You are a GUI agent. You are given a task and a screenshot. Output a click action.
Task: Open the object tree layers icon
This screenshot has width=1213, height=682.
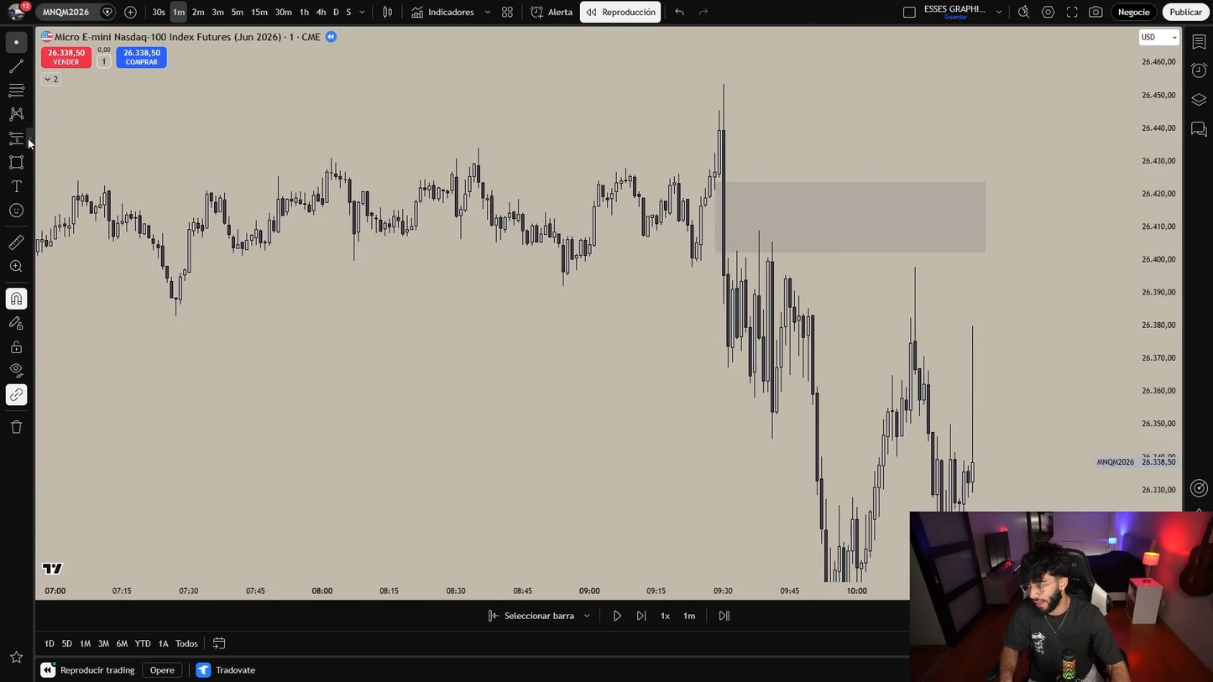[1199, 100]
